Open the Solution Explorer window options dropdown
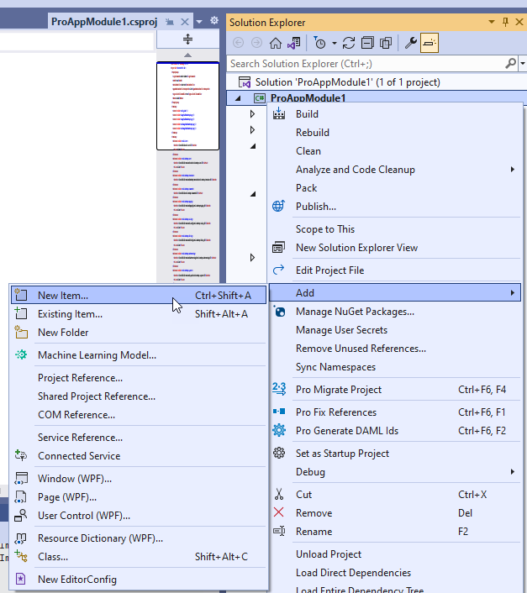Image resolution: width=527 pixels, height=593 pixels. [487, 22]
